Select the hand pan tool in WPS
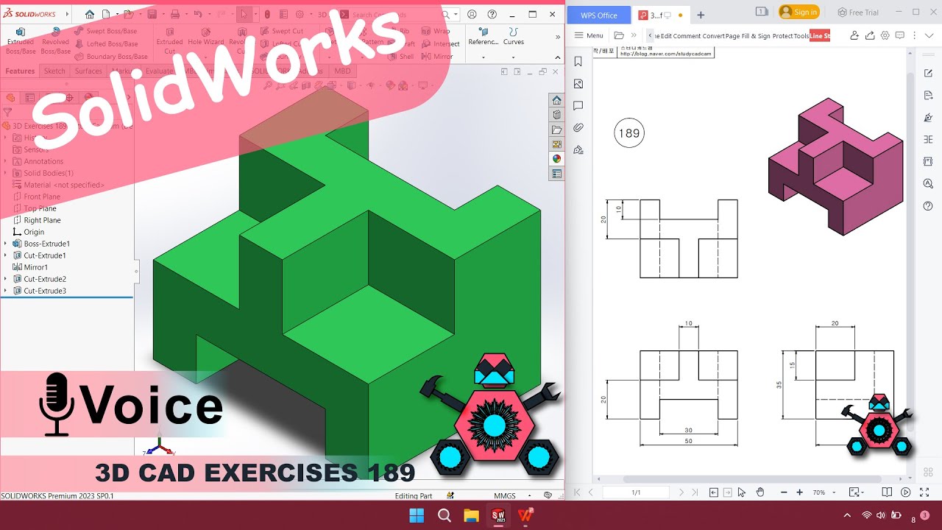Viewport: 942px width, 530px height. 759,492
